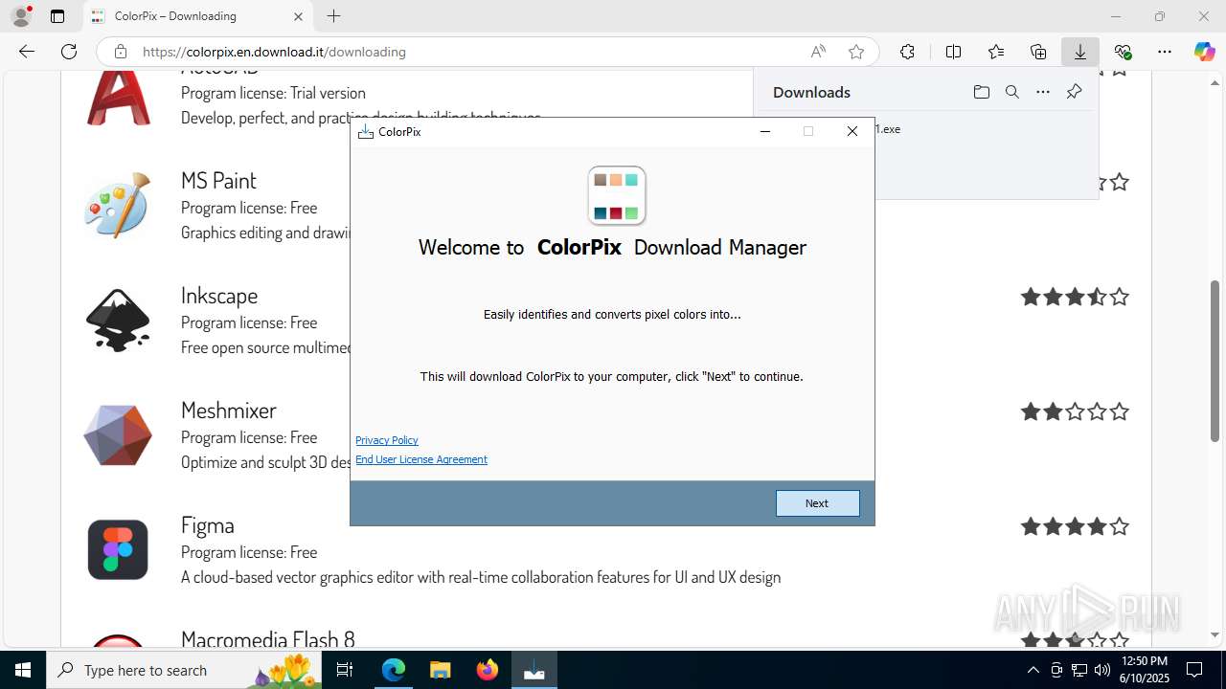Search downloads in the Downloads panel
1226x689 pixels.
tap(1011, 92)
